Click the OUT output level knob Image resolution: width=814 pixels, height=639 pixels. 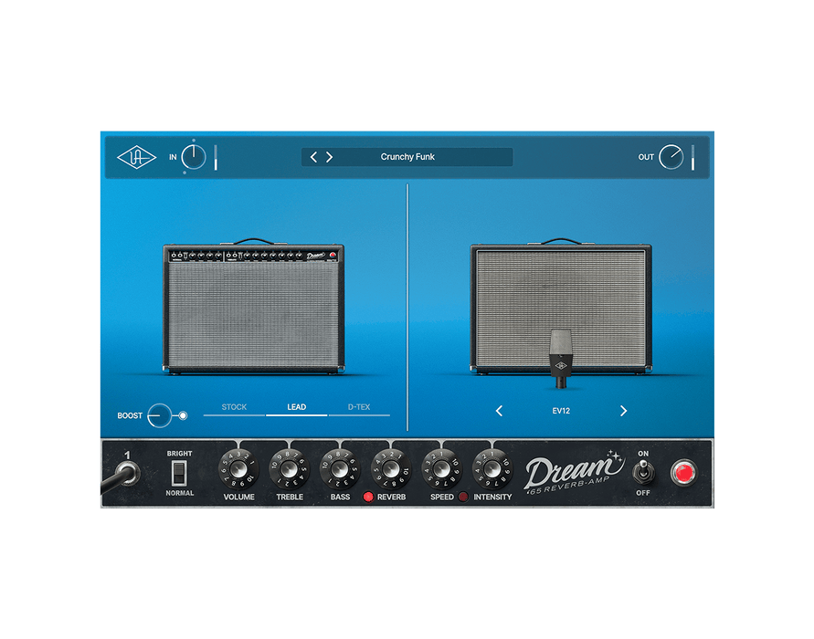click(671, 157)
